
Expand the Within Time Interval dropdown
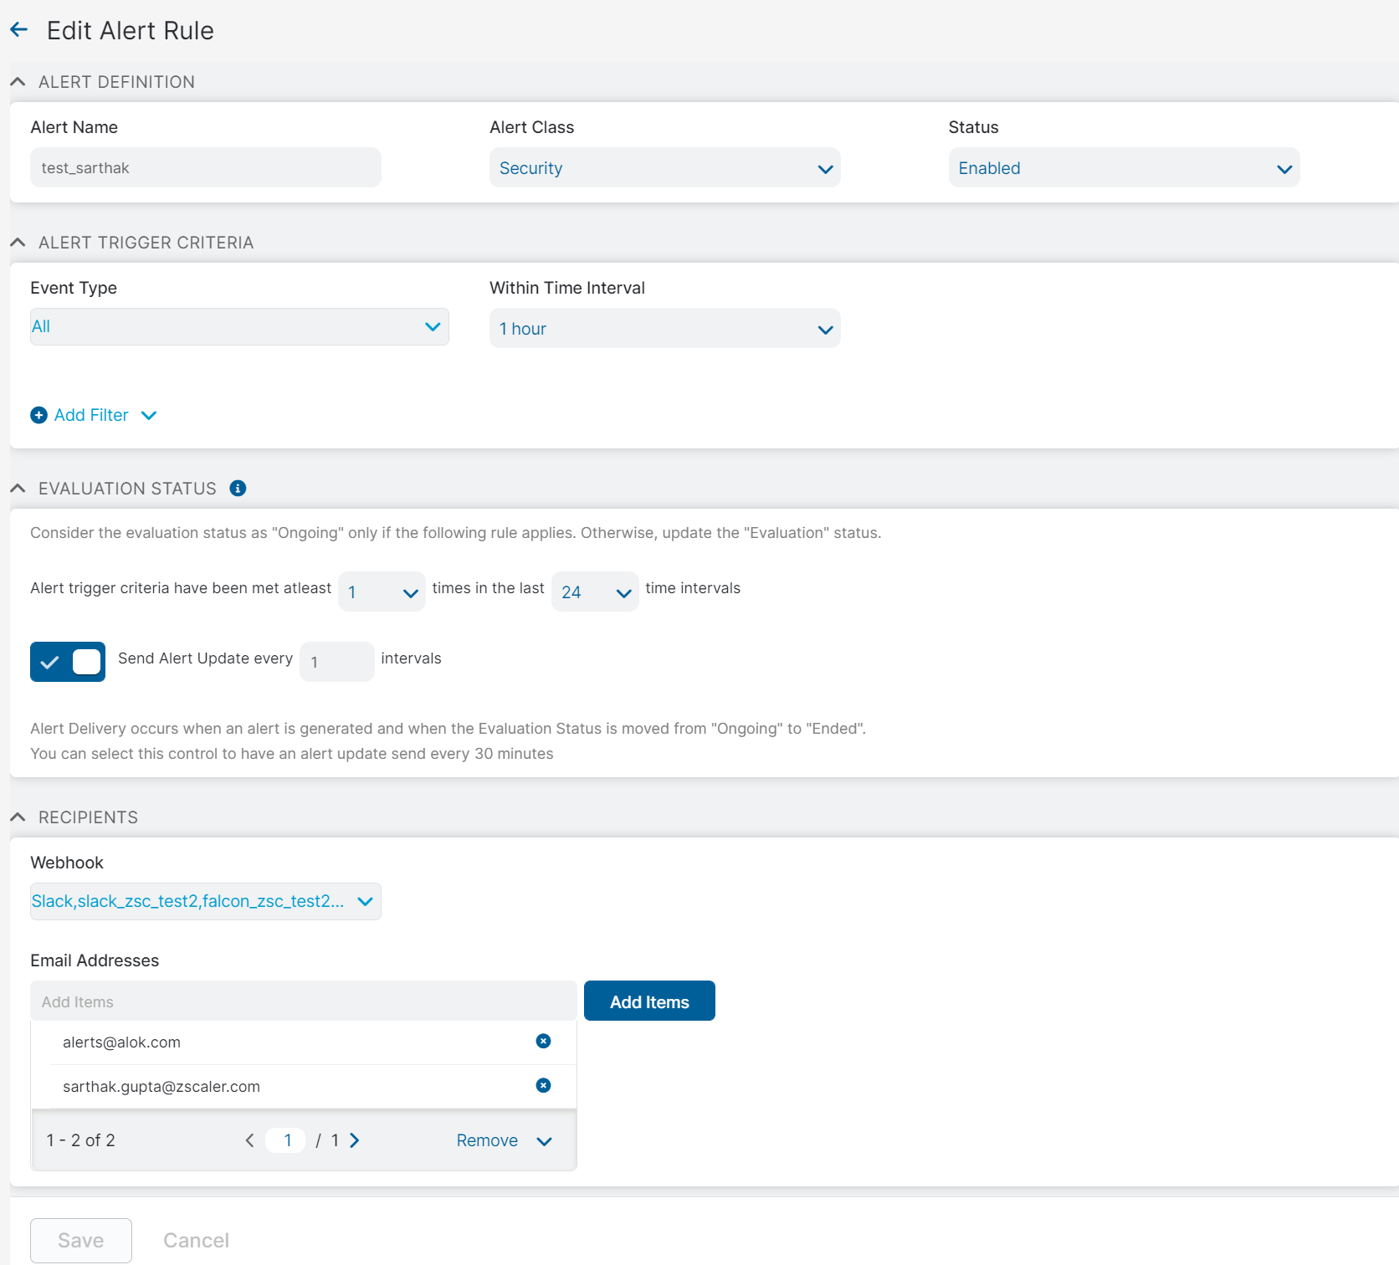tap(664, 329)
